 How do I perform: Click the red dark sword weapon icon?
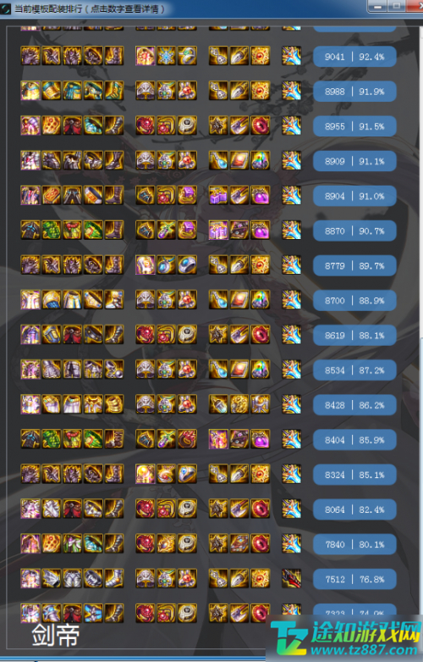pyautogui.click(x=292, y=578)
